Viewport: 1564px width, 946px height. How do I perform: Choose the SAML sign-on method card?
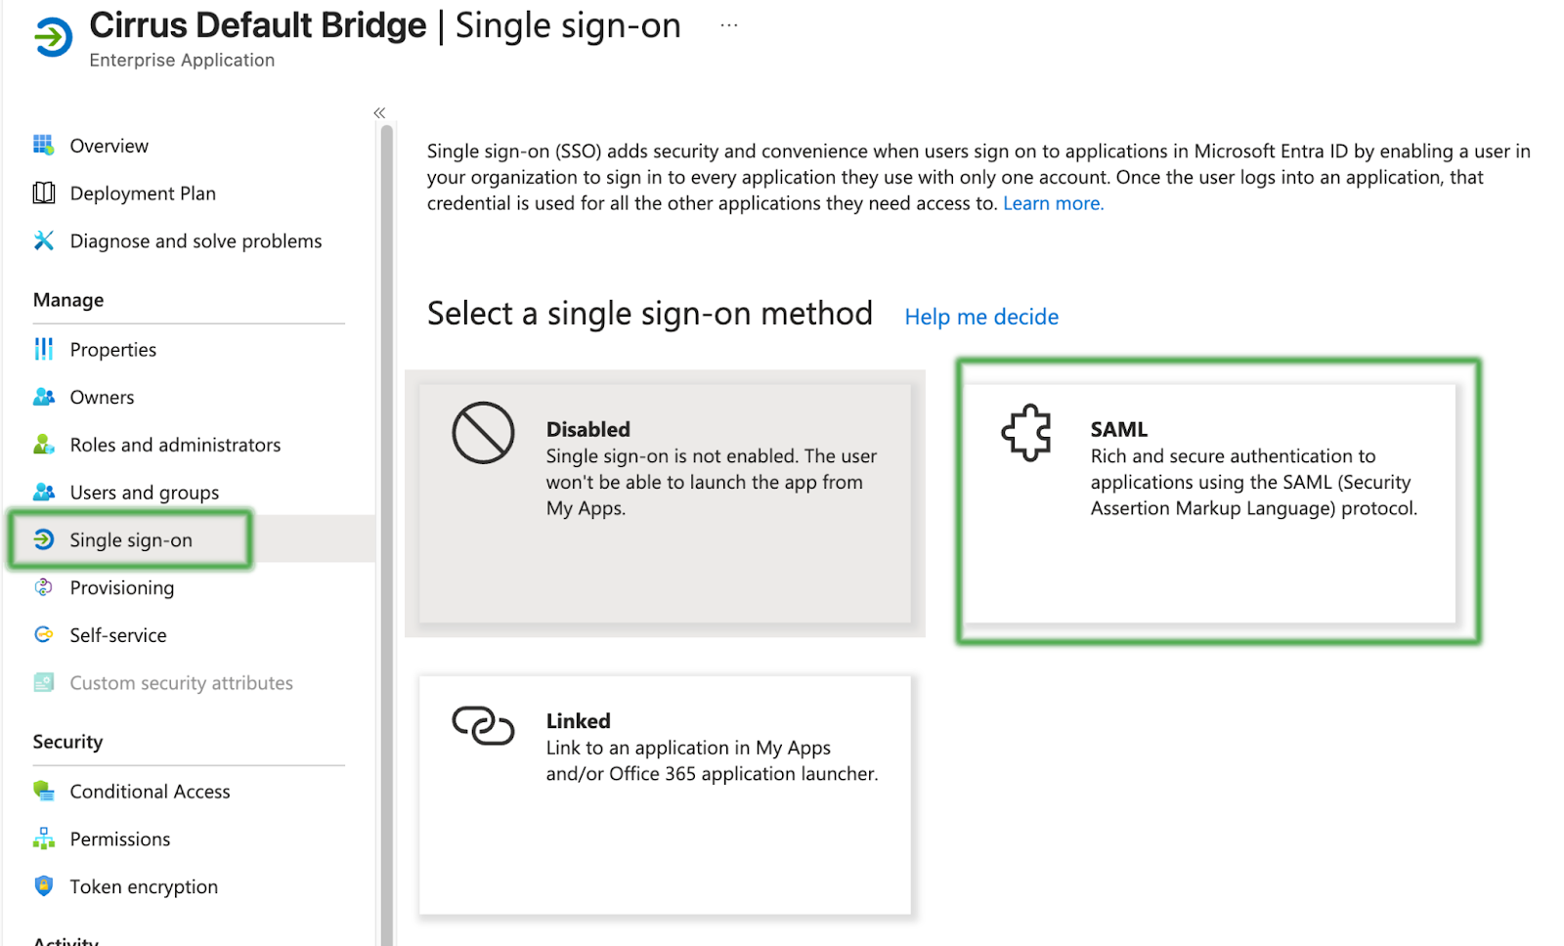click(1210, 502)
